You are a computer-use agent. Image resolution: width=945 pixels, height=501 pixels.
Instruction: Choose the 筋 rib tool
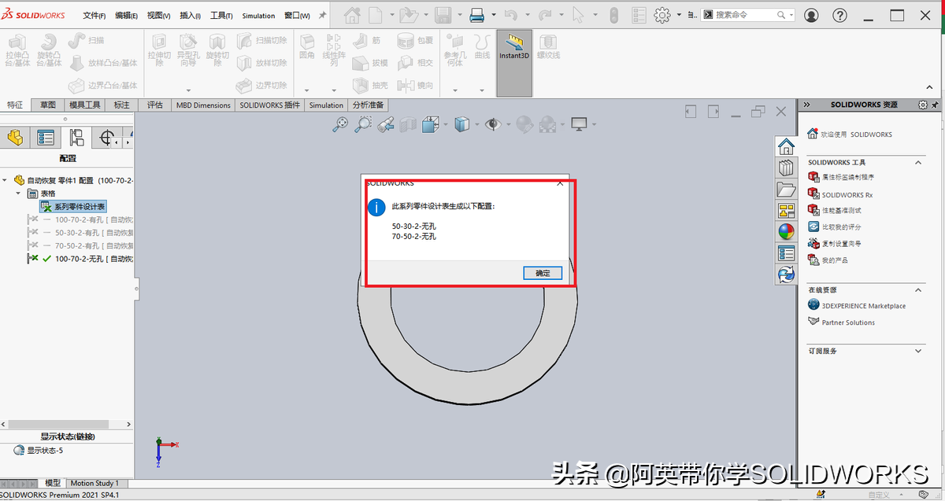coord(368,40)
